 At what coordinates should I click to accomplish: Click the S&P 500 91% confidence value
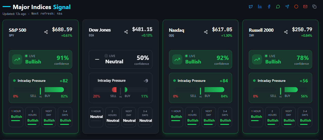point(63,58)
